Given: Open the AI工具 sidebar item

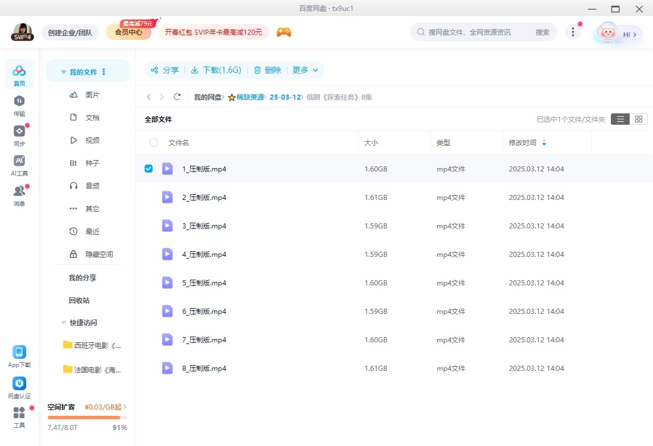Looking at the screenshot, I should (19, 165).
